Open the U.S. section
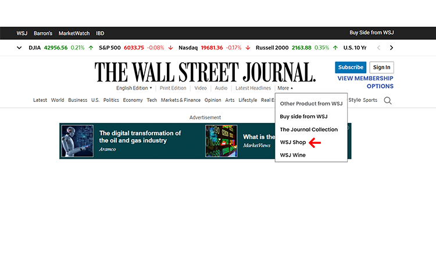The width and height of the screenshot is (436, 262). 95,100
